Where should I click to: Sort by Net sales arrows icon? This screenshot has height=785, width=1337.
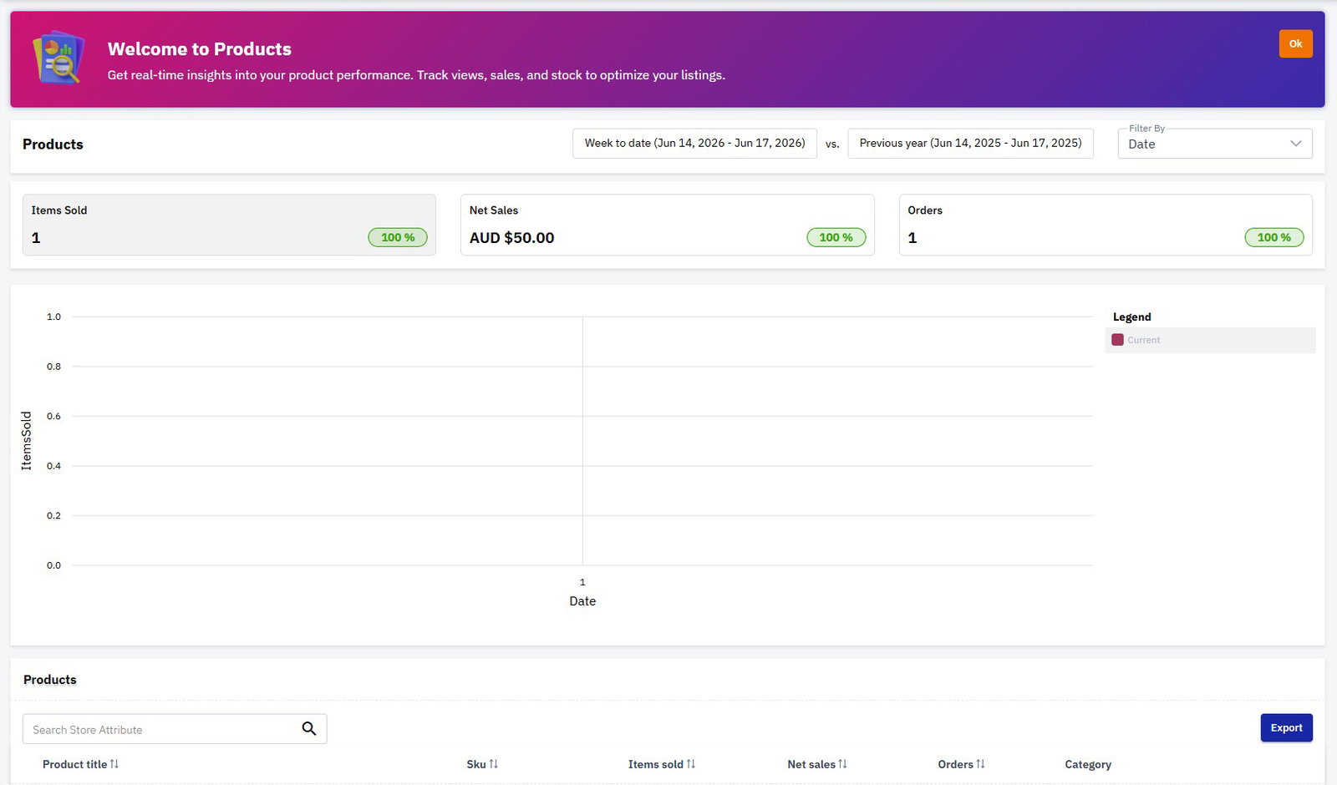coord(842,764)
